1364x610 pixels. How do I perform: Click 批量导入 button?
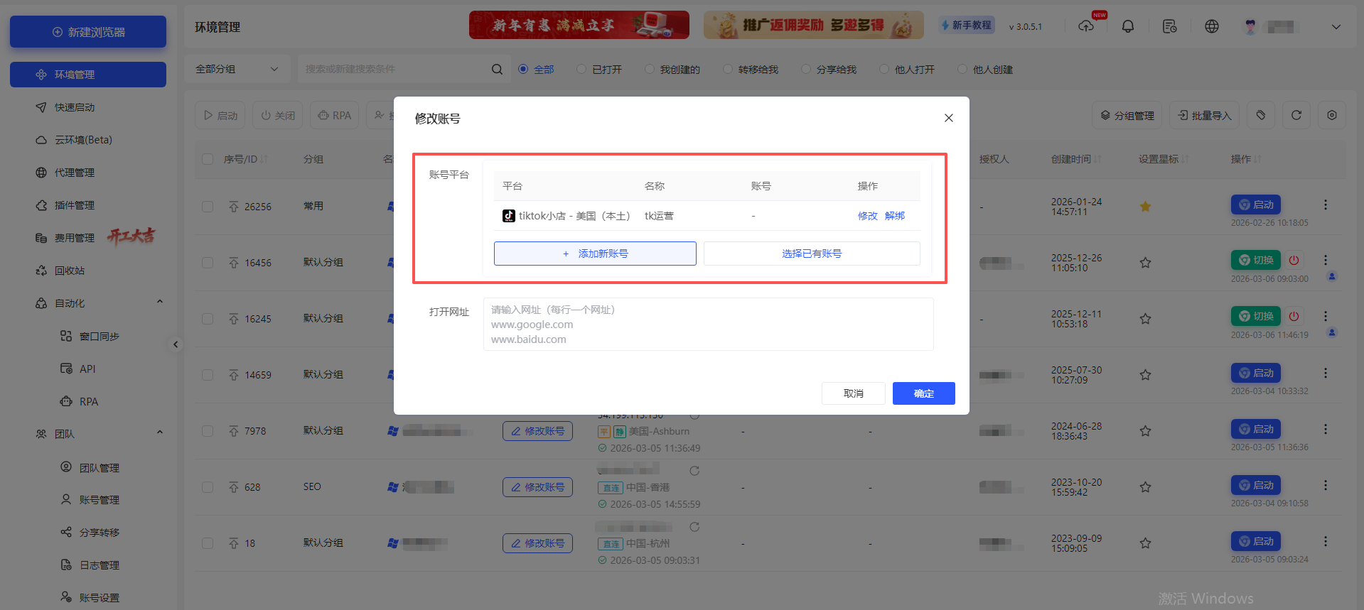(1204, 115)
